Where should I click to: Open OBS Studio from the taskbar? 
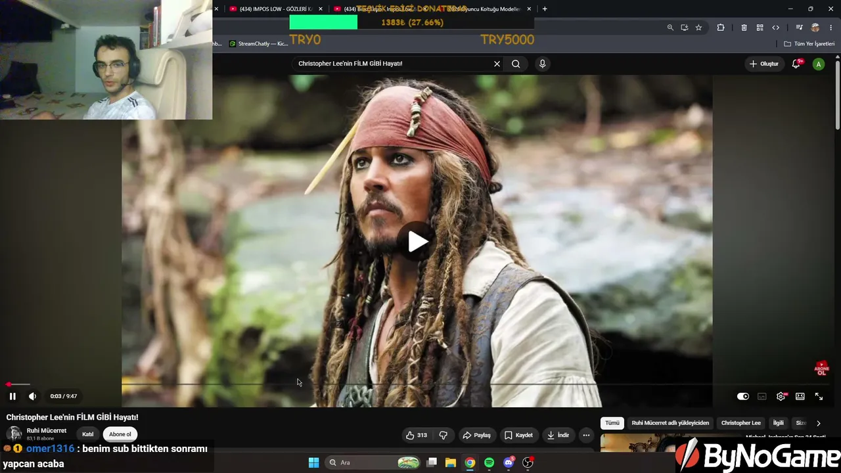(528, 462)
